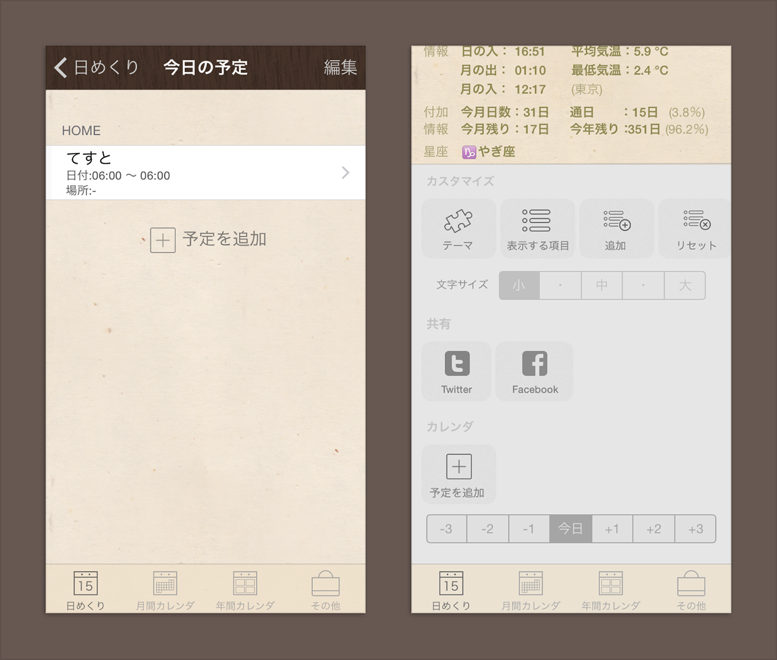Go back to 日めくり from today's schedule
The height and width of the screenshot is (660, 777).
click(97, 67)
